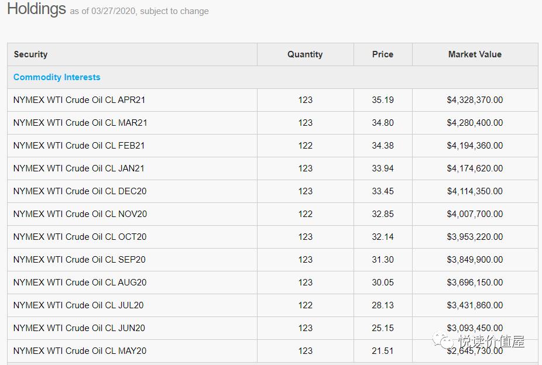The image size is (542, 365).
Task: Click the 25.15 price for JUN20
Action: click(383, 328)
